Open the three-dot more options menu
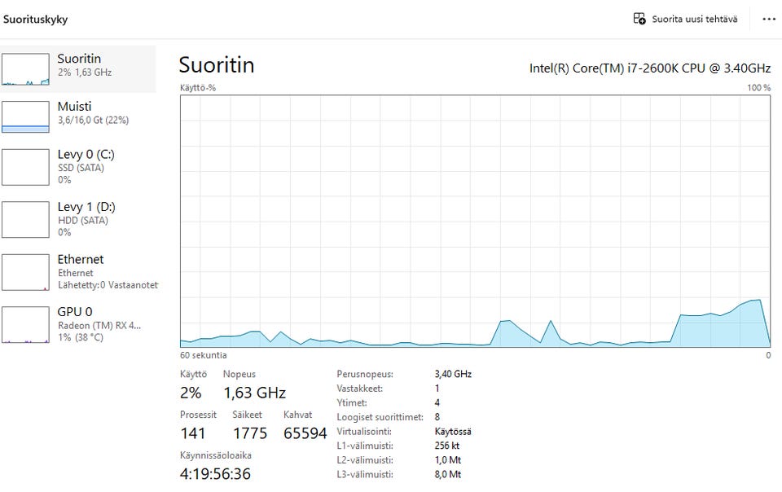This screenshot has width=782, height=492. [769, 20]
